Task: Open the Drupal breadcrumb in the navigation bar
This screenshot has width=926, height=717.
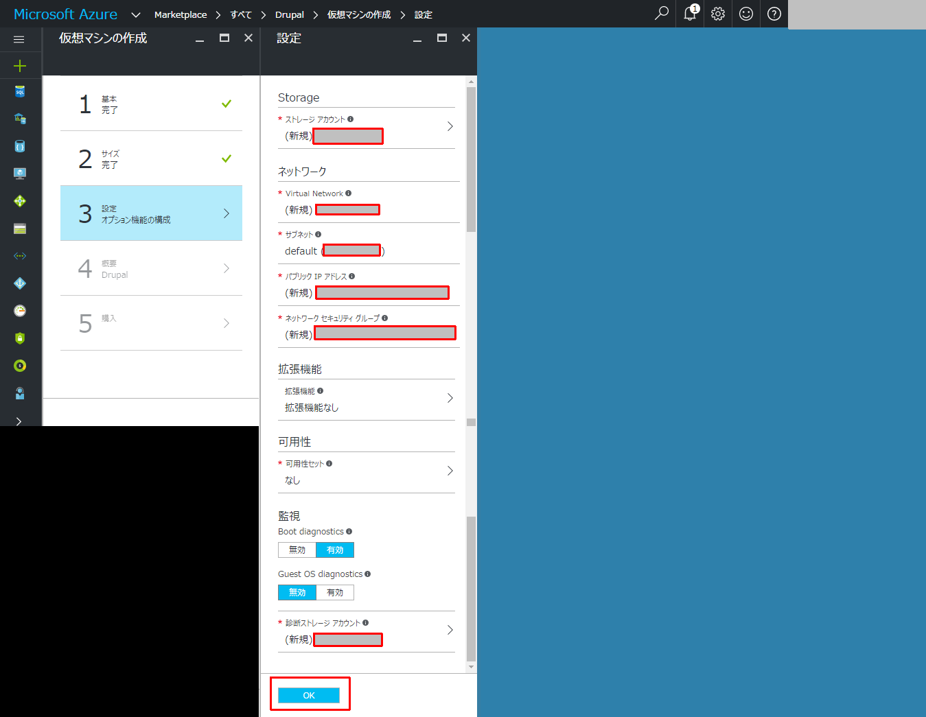Action: [290, 14]
